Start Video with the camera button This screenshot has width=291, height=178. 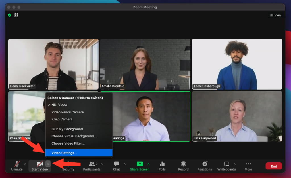click(x=40, y=166)
